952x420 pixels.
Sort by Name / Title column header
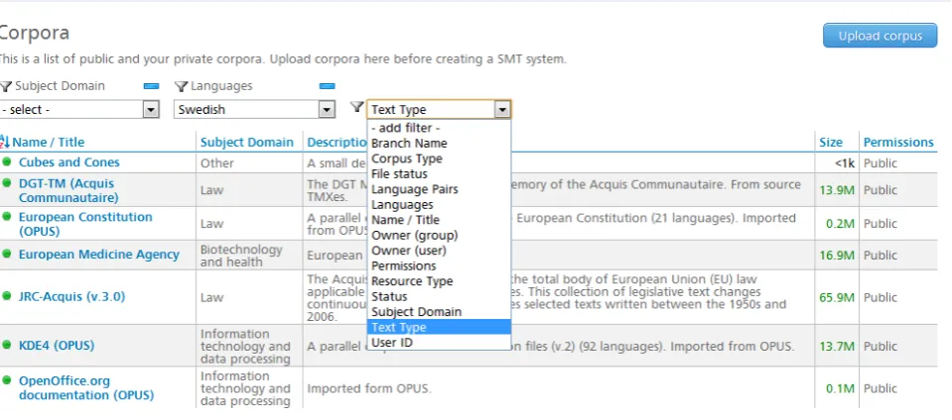pyautogui.click(x=49, y=143)
